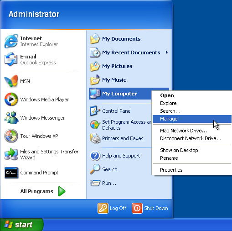Open the Printers and Faxes icon
The width and height of the screenshot is (232, 231).
(95, 138)
